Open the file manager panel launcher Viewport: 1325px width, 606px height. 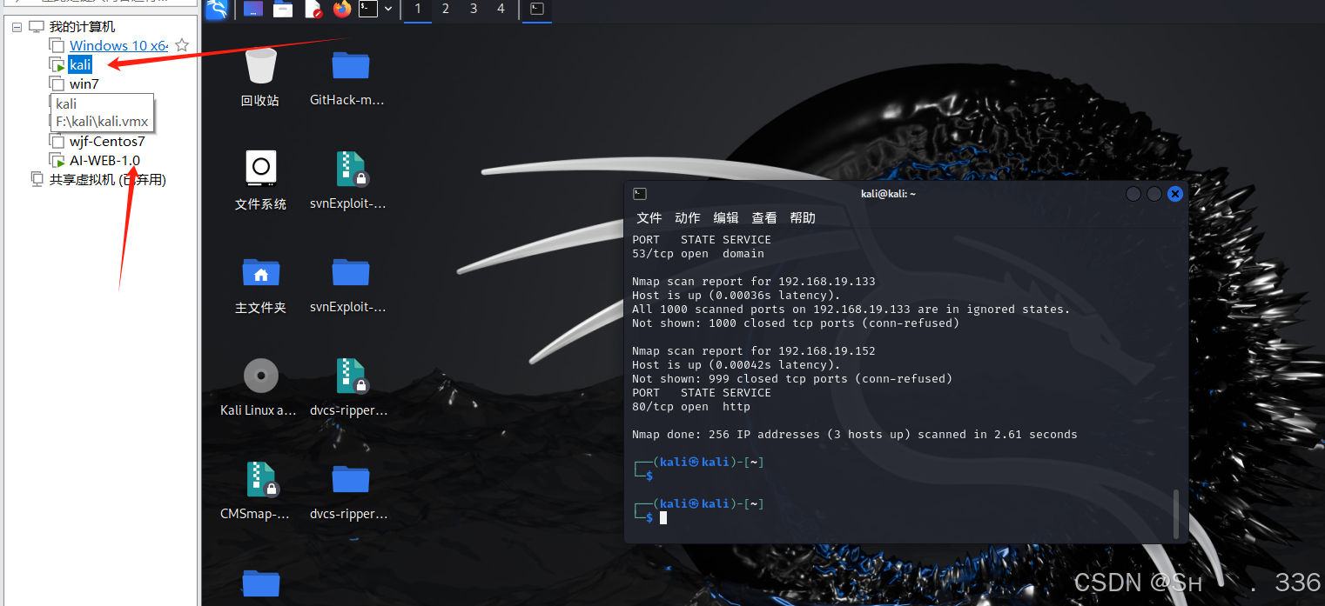click(x=283, y=10)
